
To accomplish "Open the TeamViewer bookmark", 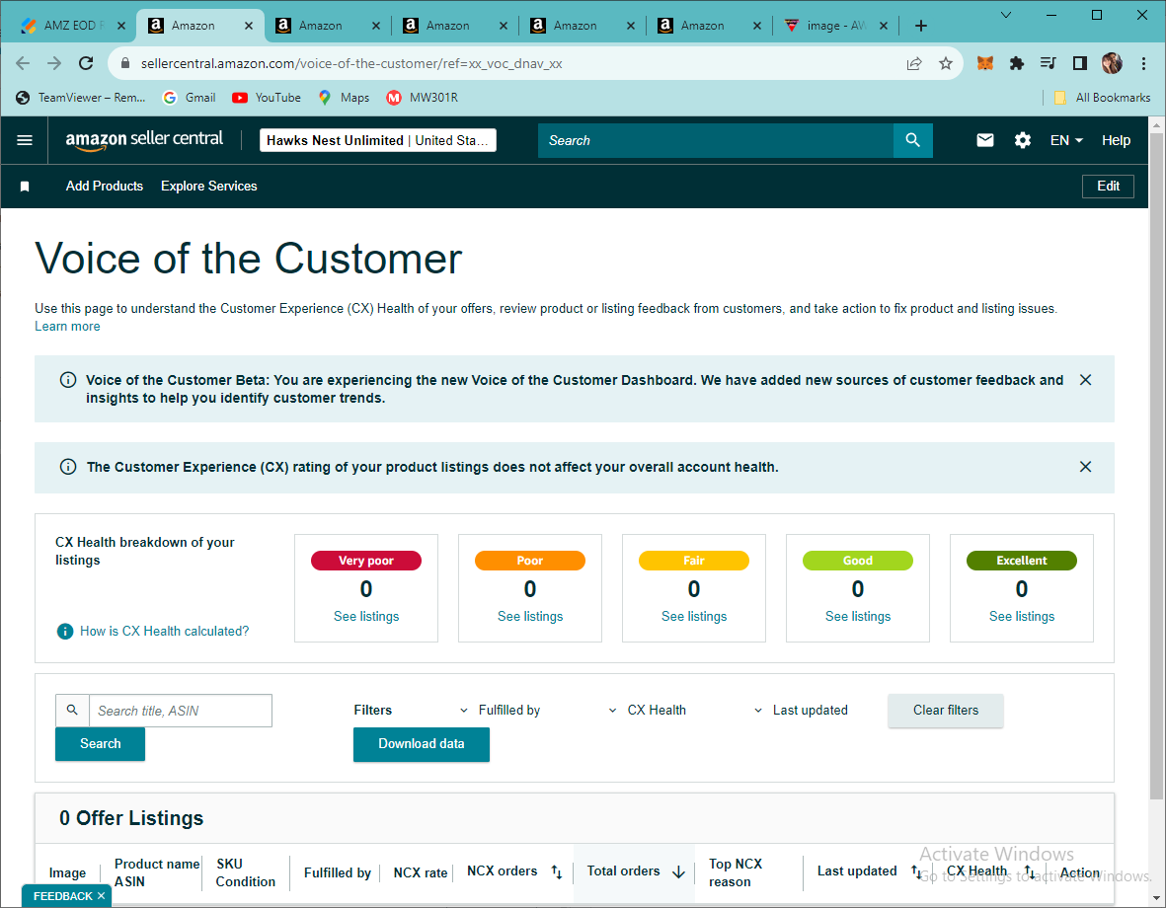I will tap(80, 98).
